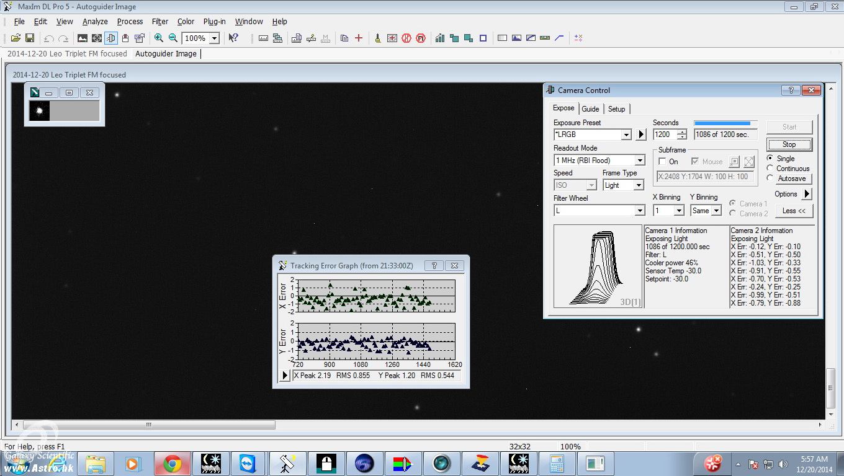Viewport: 844px width, 476px height.
Task: Click the Zoom Out magnifier icon
Action: pyautogui.click(x=173, y=38)
